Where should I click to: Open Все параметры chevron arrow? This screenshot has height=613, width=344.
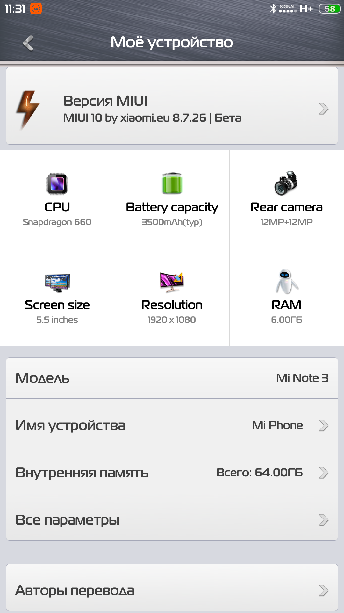point(323,520)
